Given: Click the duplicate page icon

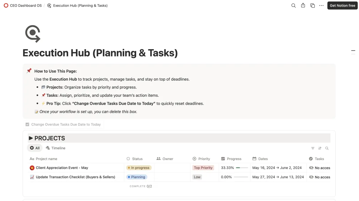Looking at the screenshot, I should click(312, 5).
